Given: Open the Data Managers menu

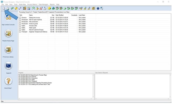Looking at the screenshot, I should click(43, 4).
